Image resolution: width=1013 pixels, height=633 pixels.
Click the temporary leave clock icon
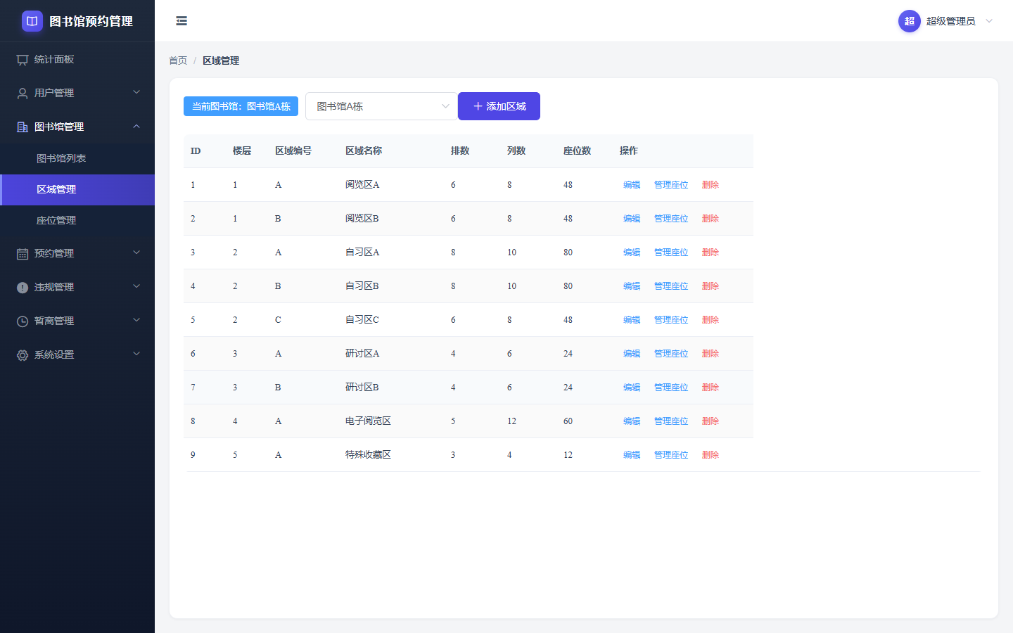click(23, 321)
